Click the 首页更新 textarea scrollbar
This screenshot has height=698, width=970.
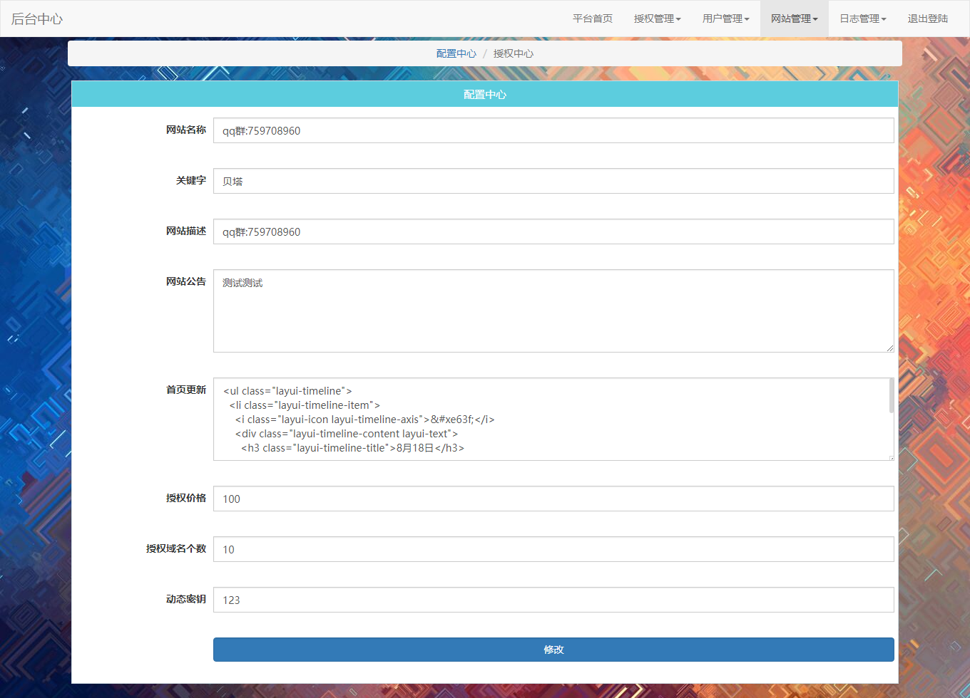(891, 396)
